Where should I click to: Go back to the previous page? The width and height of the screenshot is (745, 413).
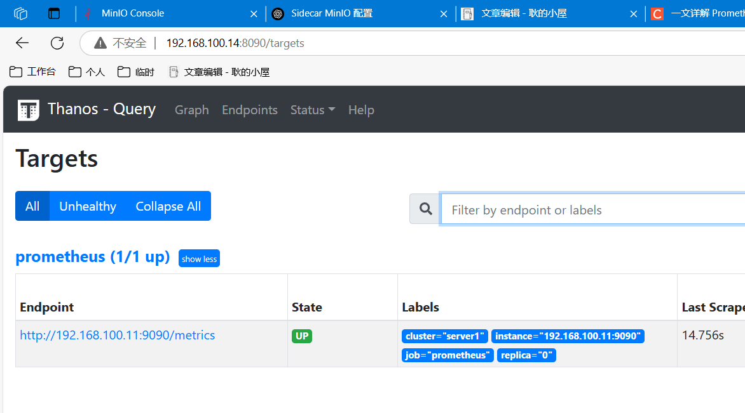click(22, 43)
